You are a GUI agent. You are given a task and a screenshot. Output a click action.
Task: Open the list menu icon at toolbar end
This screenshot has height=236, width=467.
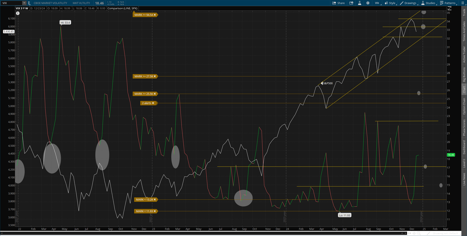coord(462,3)
